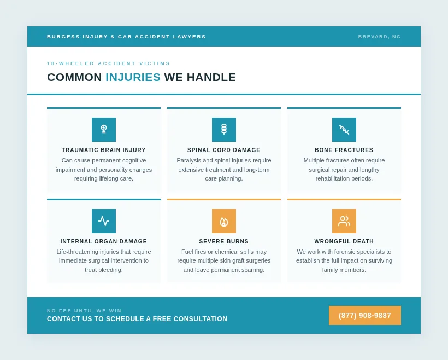
Task: Click the 18-WHEELER ACCIDENT VICTIMS heading
Action: [x=109, y=63]
